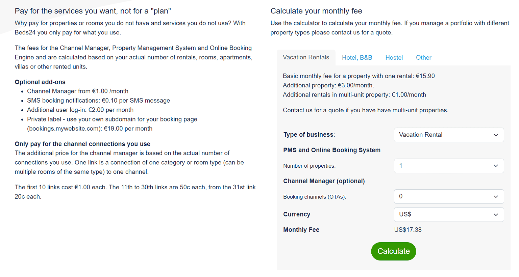Switch to the Hotel, B&B tab
Viewport: 519px width, 277px height.
(357, 58)
